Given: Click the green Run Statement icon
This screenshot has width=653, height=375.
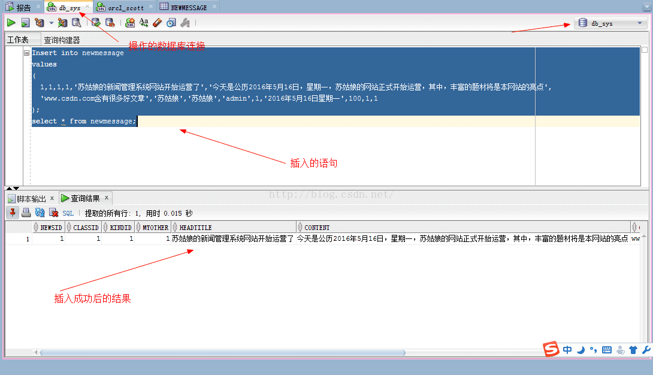Looking at the screenshot, I should click(x=11, y=23).
